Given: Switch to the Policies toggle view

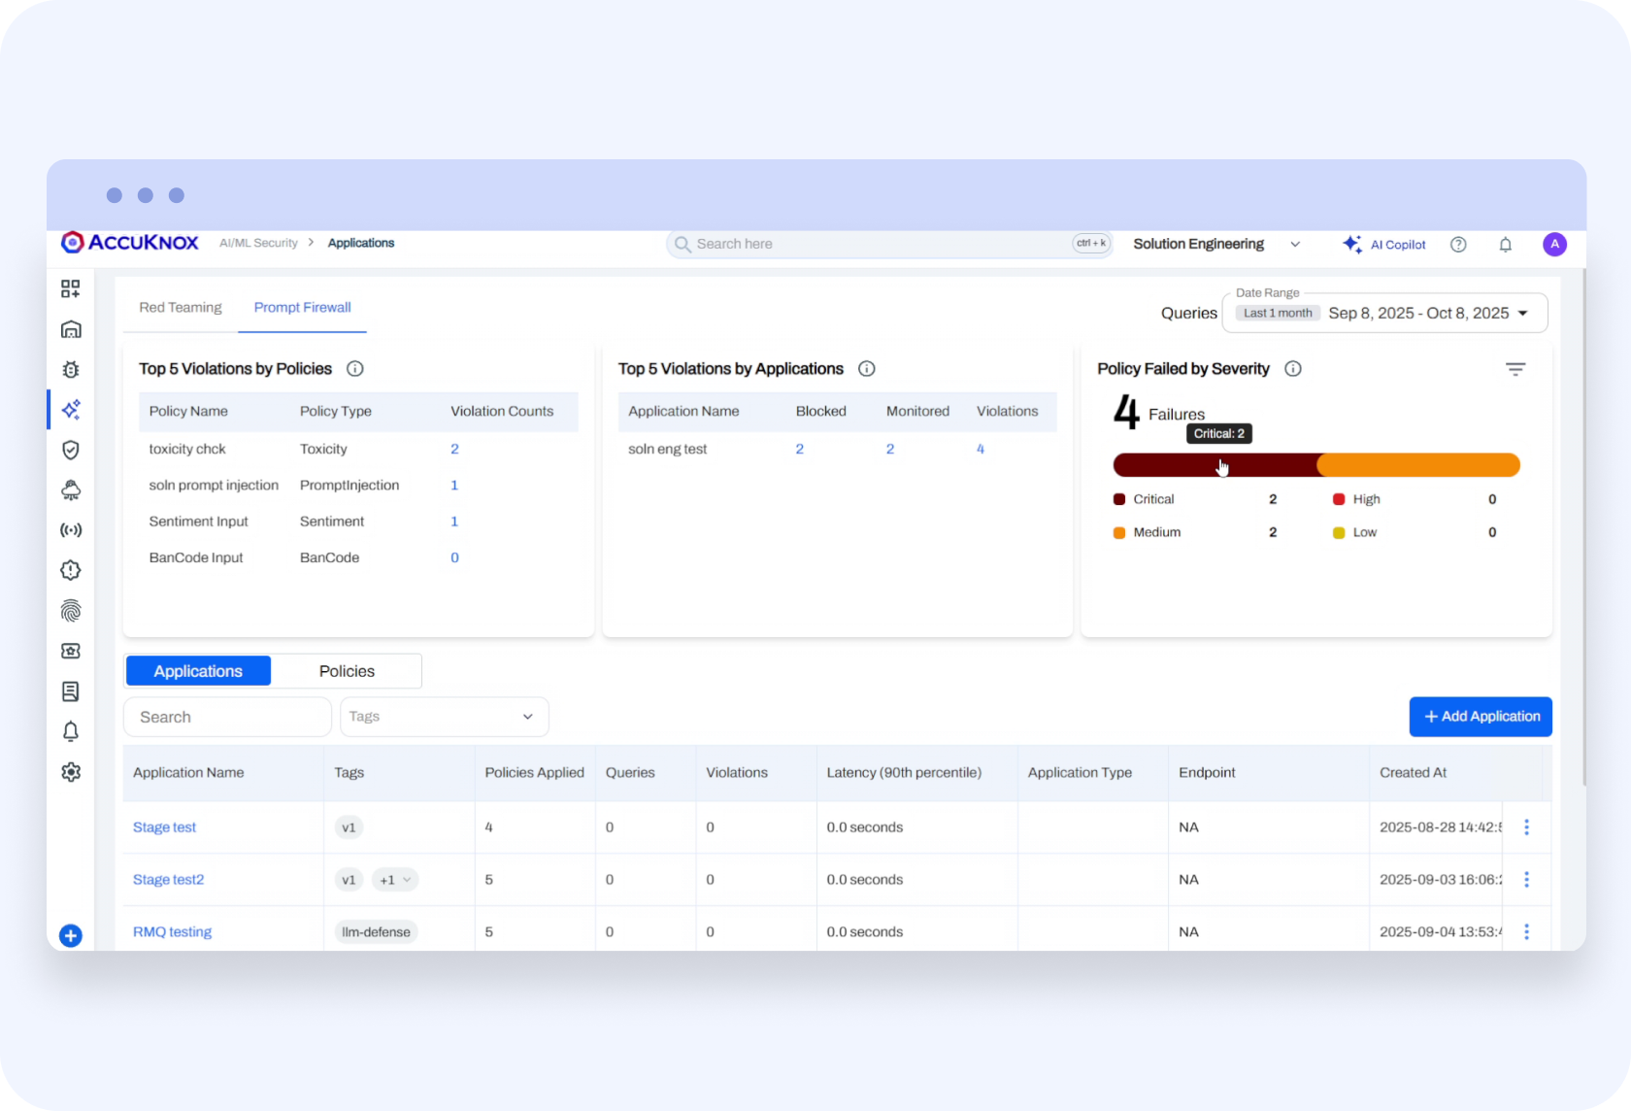Looking at the screenshot, I should (347, 671).
